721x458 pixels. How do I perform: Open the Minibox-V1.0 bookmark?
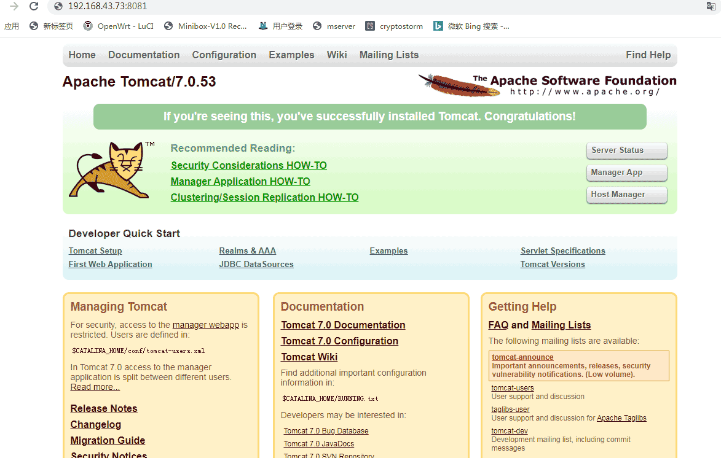205,26
